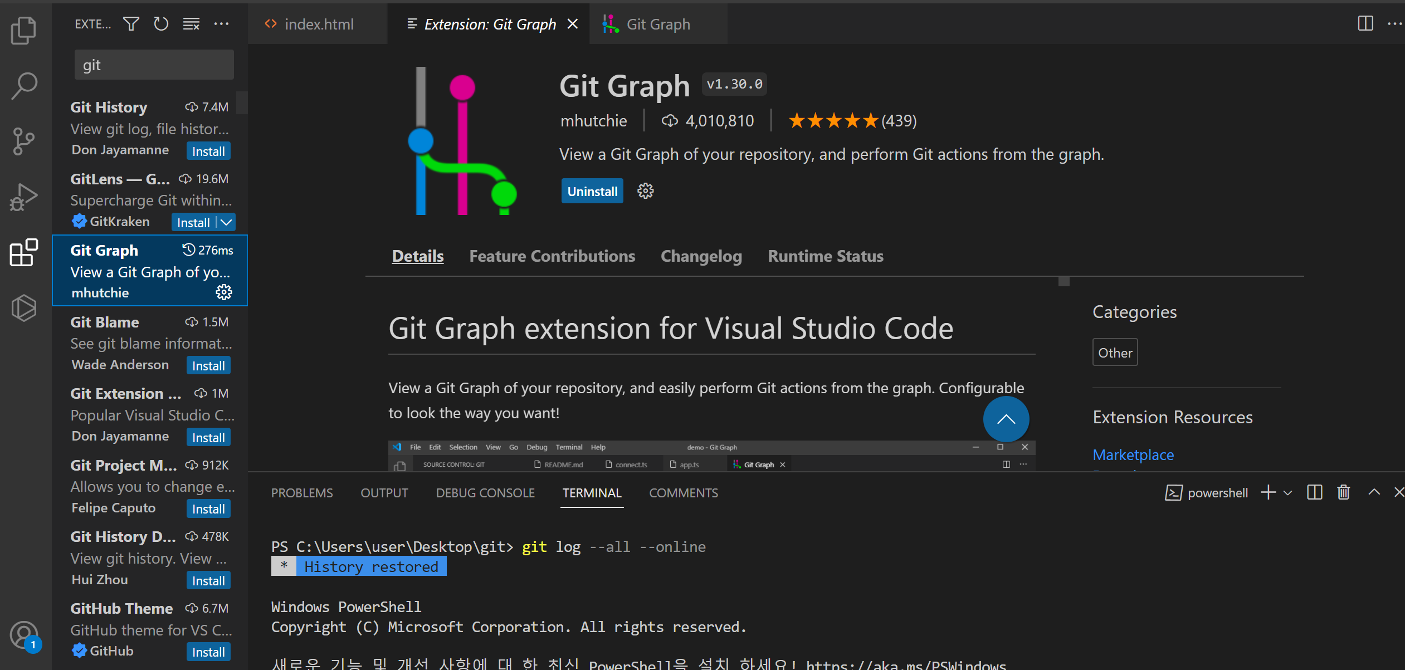Click the Filter Extensions funnel icon
This screenshot has width=1405, height=670.
tap(131, 24)
